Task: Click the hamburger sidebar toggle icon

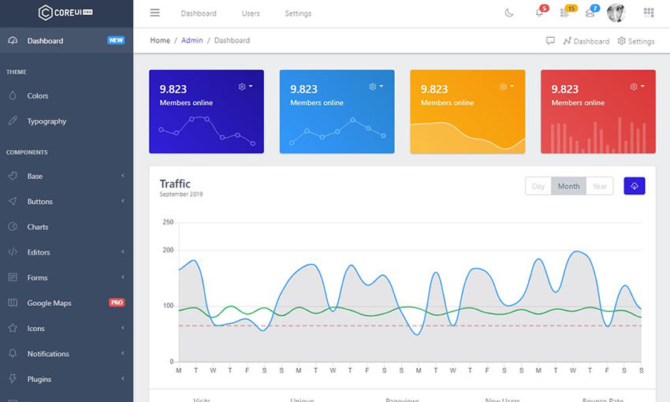Action: point(154,13)
